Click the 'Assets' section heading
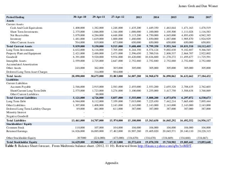The height and width of the screenshot is (175, 227). [10, 21]
